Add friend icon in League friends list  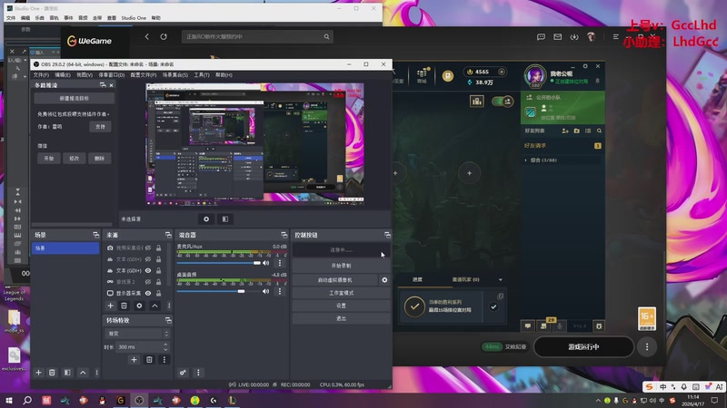point(564,131)
